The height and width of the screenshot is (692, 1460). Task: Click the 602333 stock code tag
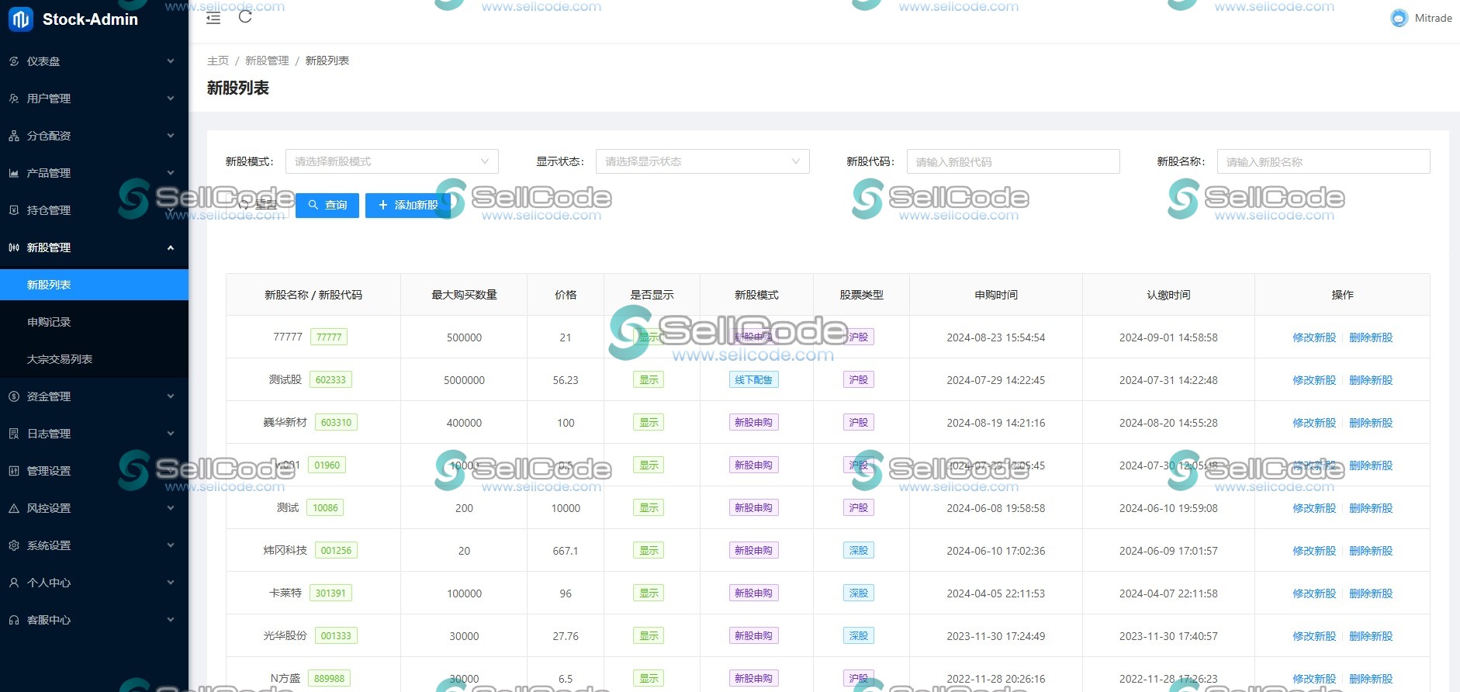(330, 379)
